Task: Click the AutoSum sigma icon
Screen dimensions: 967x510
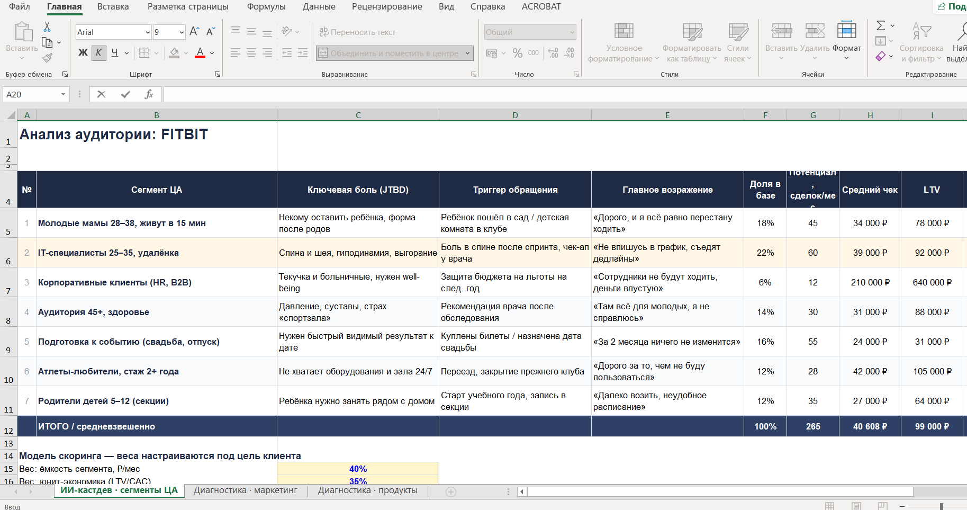Action: pyautogui.click(x=881, y=25)
